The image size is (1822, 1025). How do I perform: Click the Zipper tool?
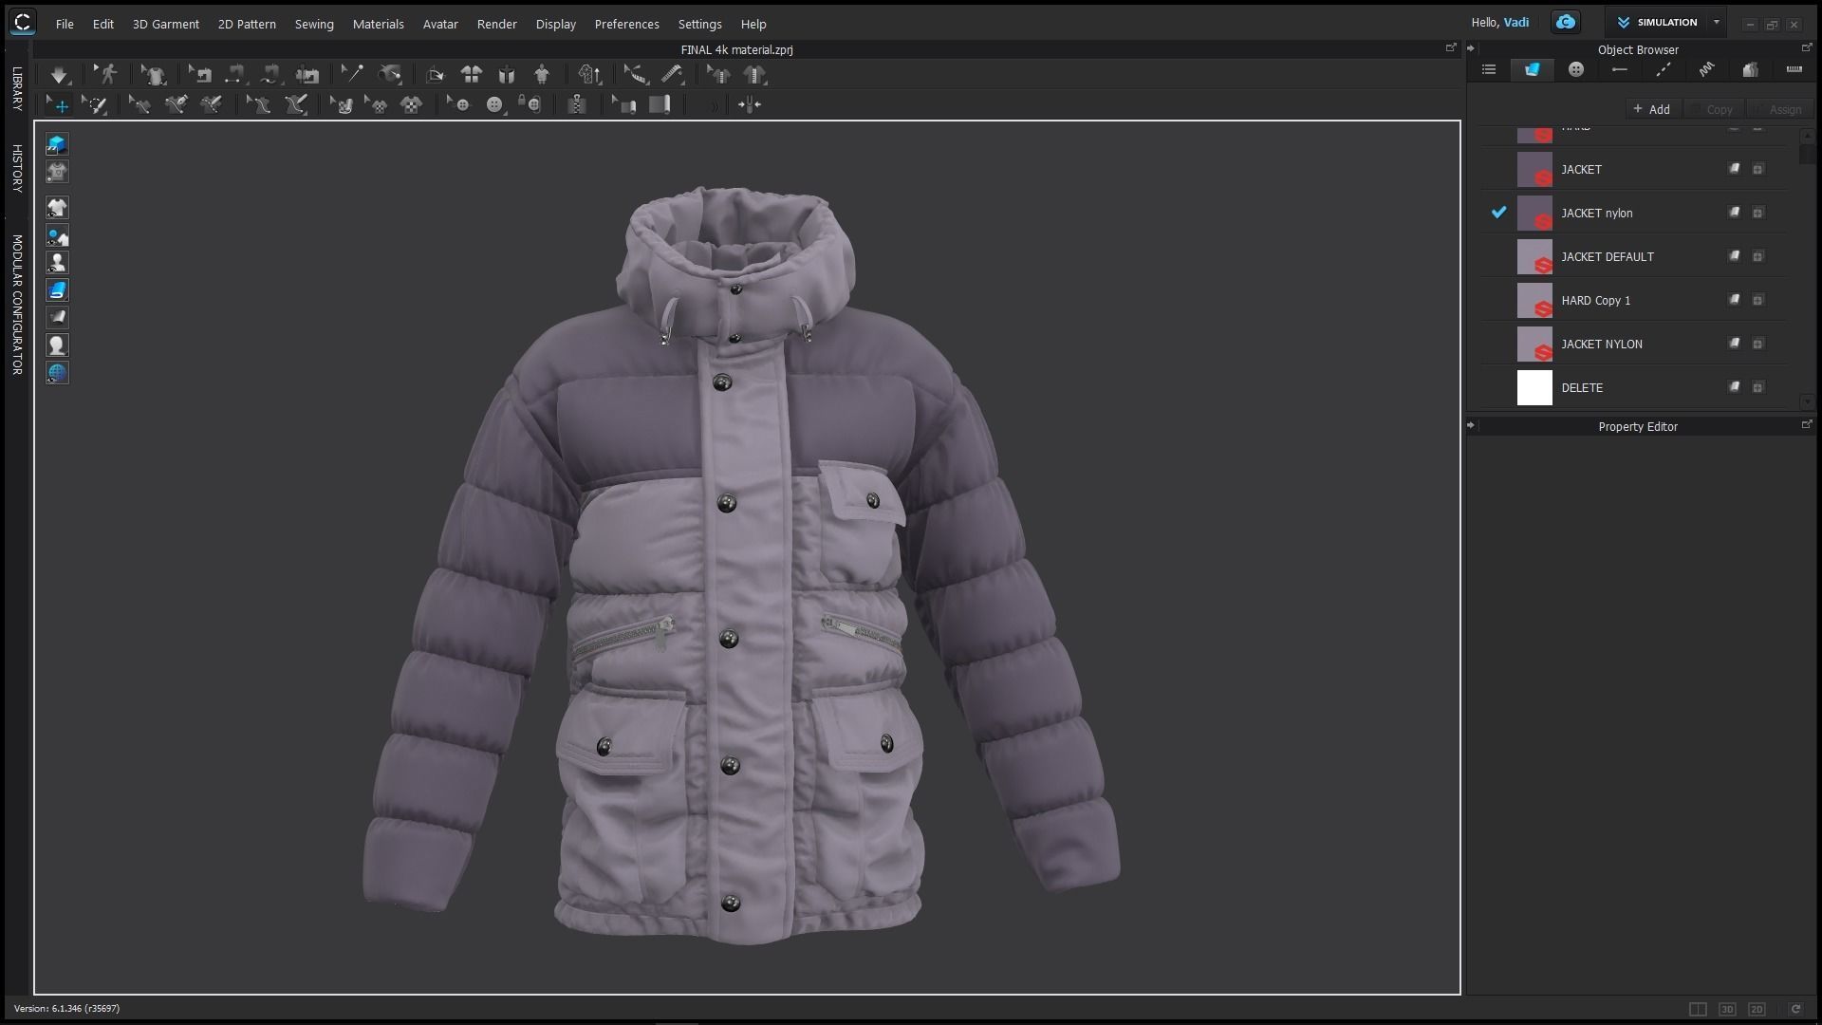[577, 105]
